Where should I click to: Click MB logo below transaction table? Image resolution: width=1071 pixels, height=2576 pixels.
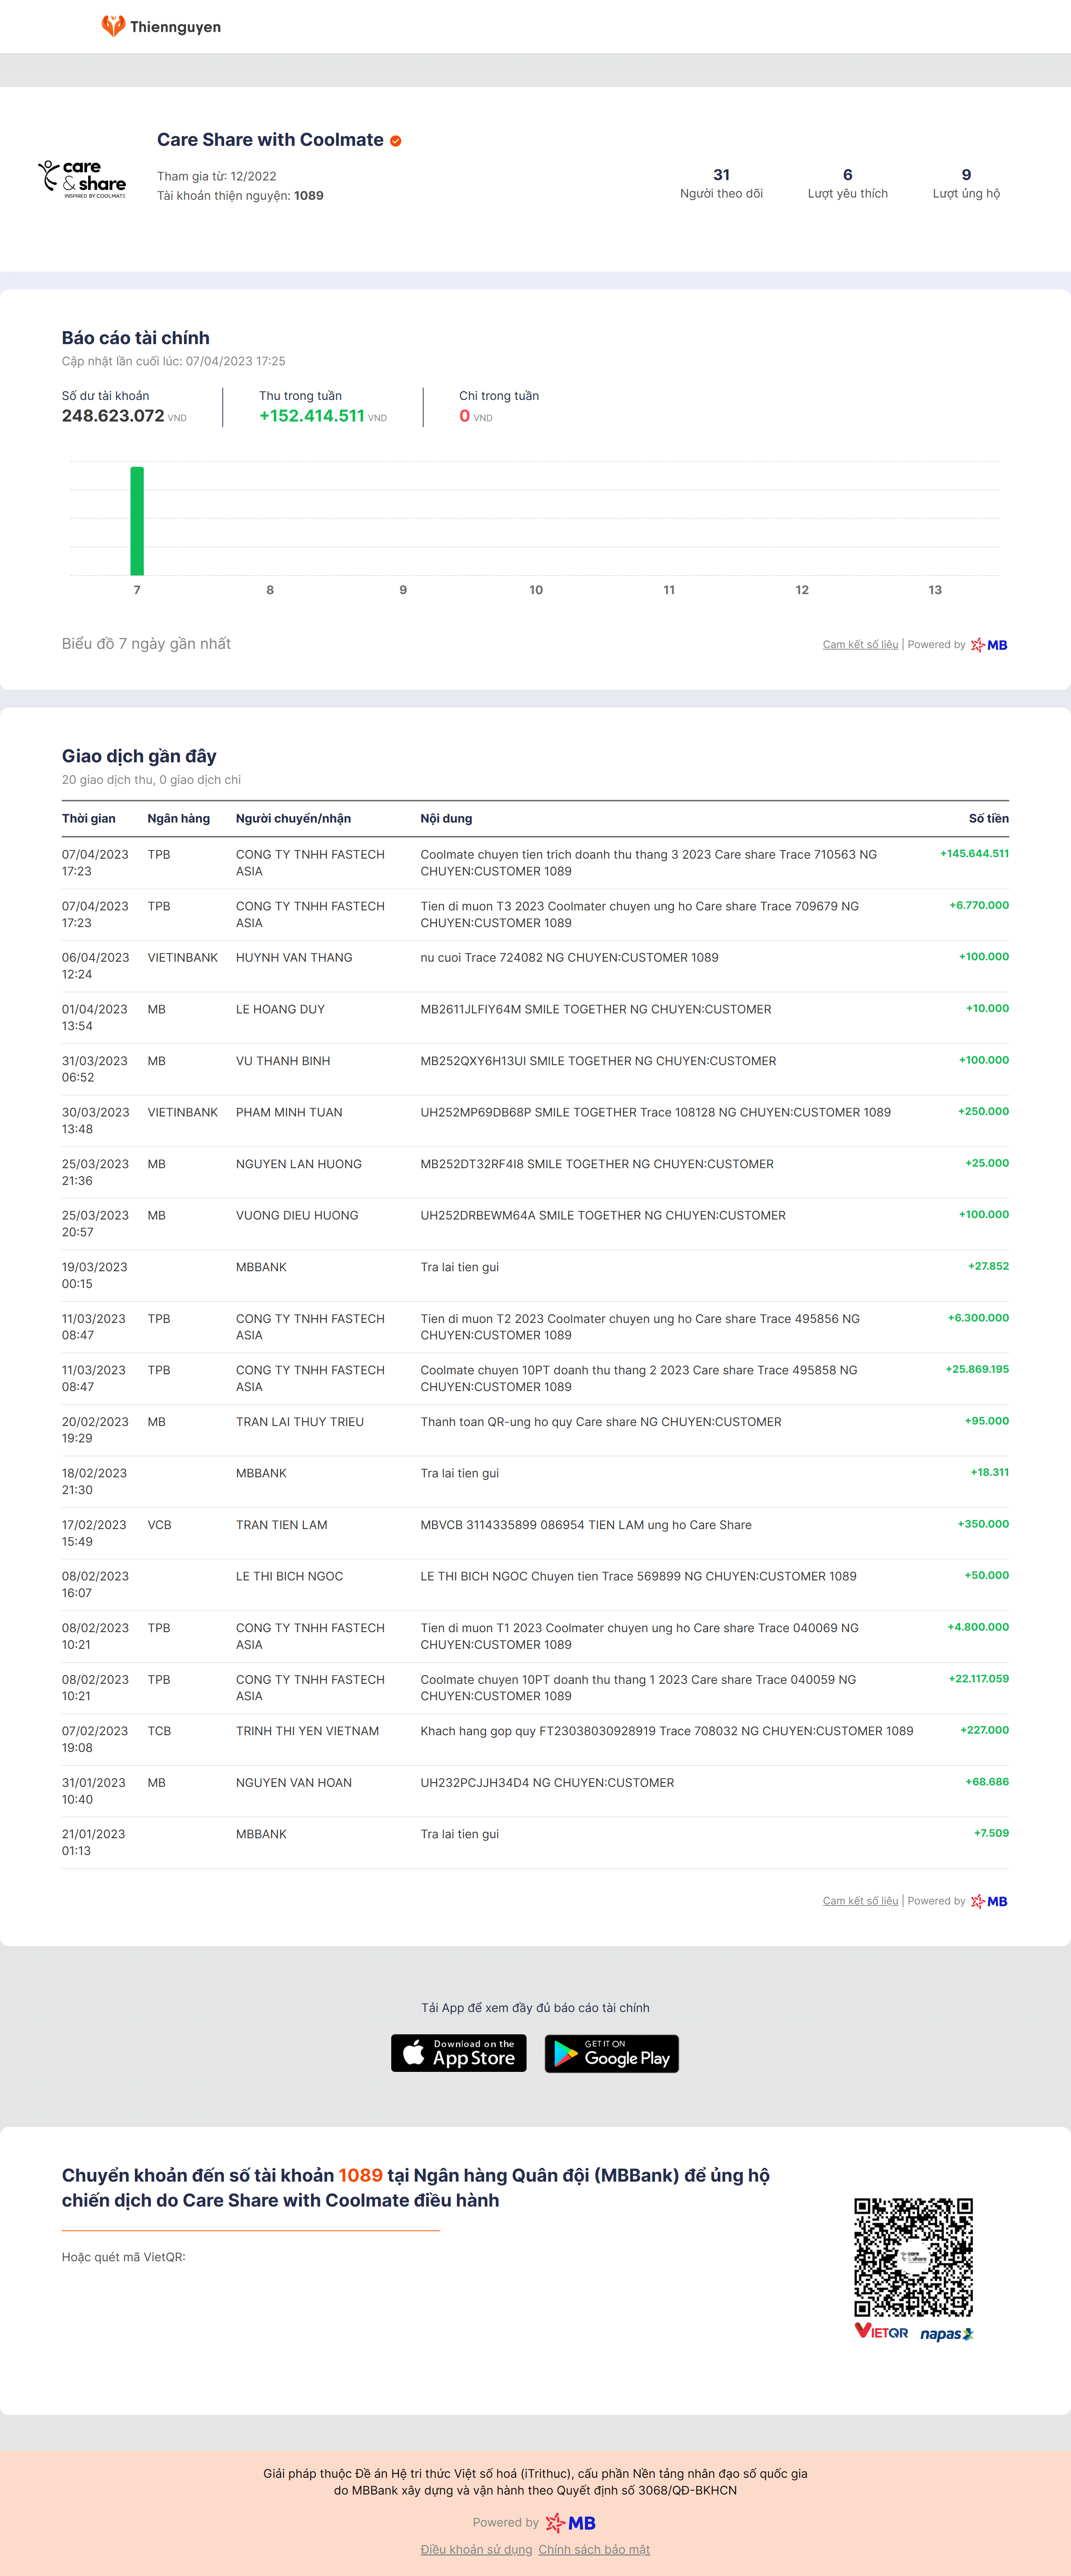pos(989,1901)
